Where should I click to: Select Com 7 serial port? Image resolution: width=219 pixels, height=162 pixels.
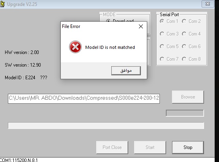tap(169, 59)
